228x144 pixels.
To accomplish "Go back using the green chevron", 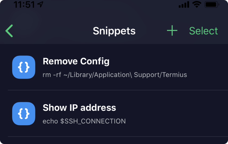I will [9, 31].
